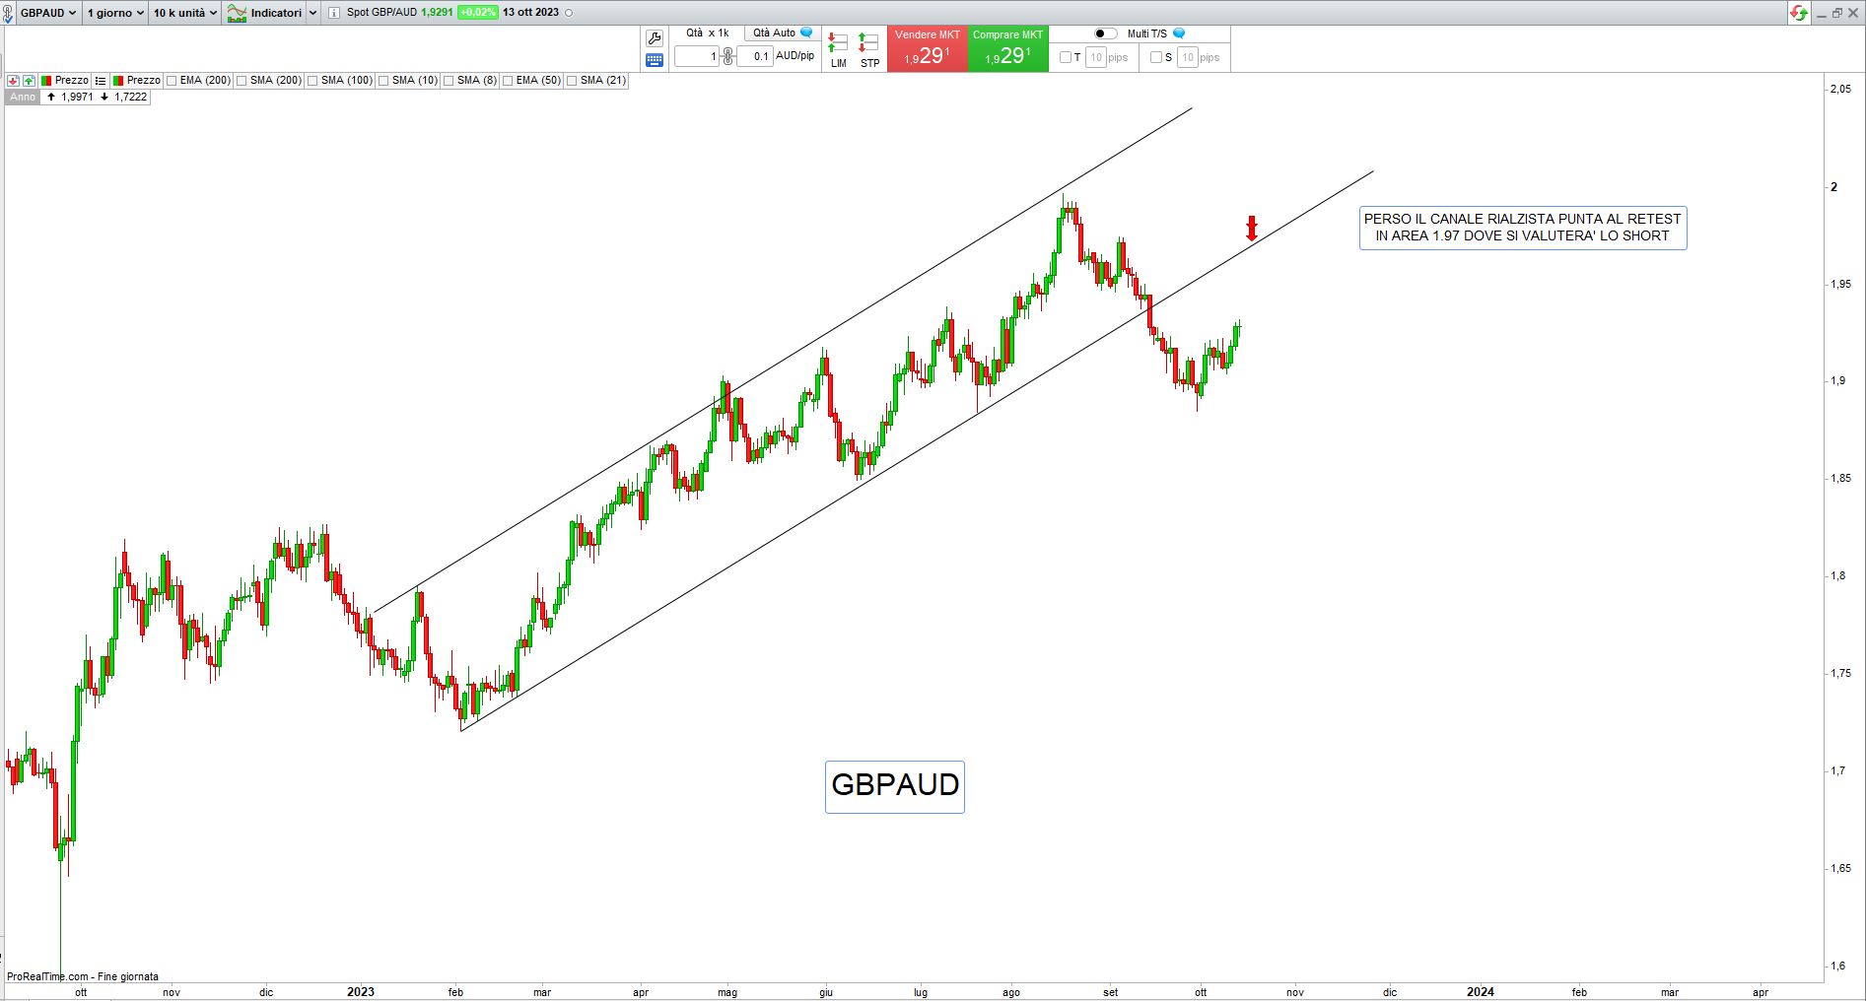Open the 1 giorno timeframe dropdown
Viewport: 1866px width, 1001px height.
tap(114, 13)
